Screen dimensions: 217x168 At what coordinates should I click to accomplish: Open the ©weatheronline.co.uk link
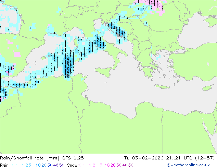[x=188, y=165]
